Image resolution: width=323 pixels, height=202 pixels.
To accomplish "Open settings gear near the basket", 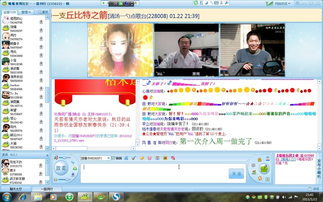I will coord(253,165).
